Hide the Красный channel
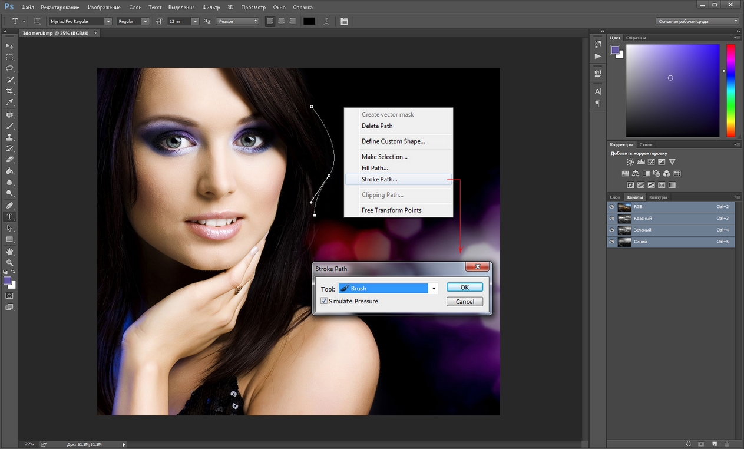 click(x=611, y=219)
